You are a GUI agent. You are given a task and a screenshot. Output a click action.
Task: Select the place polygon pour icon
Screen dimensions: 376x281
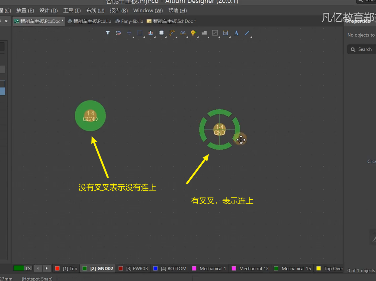pos(204,33)
